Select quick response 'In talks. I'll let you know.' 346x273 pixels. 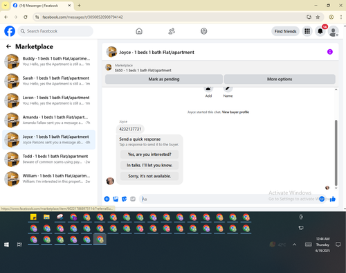point(149,165)
